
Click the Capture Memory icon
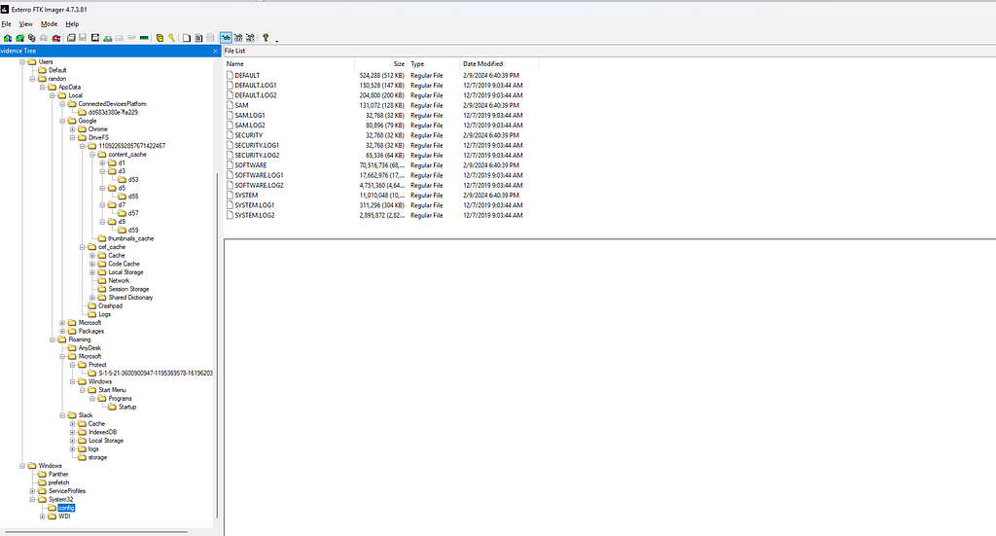(x=144, y=38)
